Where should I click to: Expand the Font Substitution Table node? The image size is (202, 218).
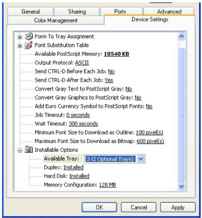pyautogui.click(x=20, y=46)
